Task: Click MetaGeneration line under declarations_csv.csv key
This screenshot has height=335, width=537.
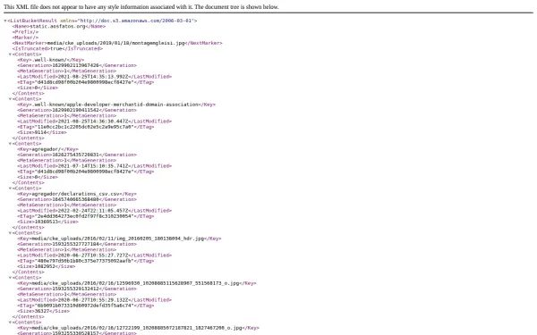Action: (x=67, y=205)
